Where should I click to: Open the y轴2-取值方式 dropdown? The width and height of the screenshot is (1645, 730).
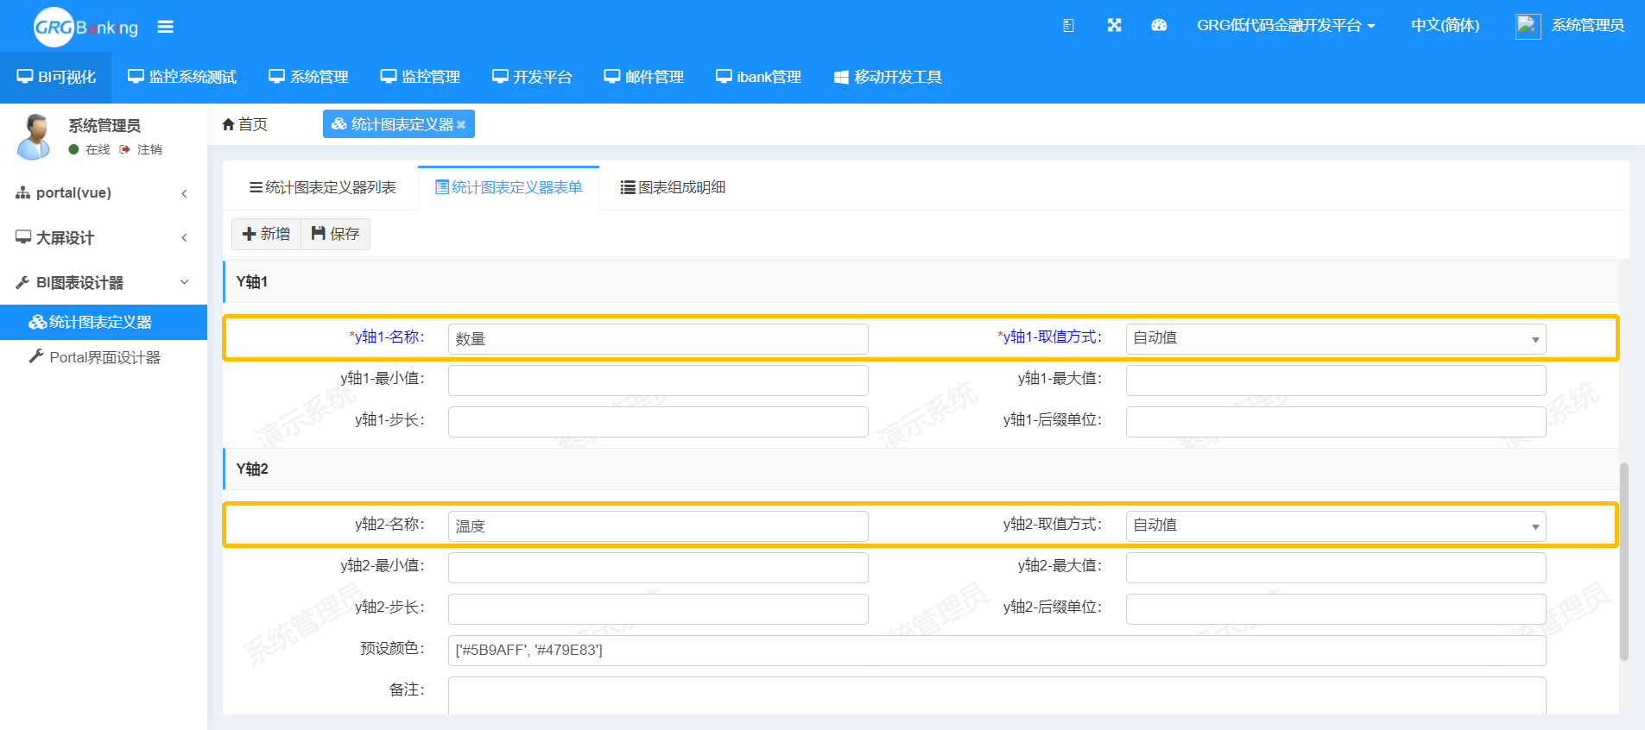point(1335,525)
